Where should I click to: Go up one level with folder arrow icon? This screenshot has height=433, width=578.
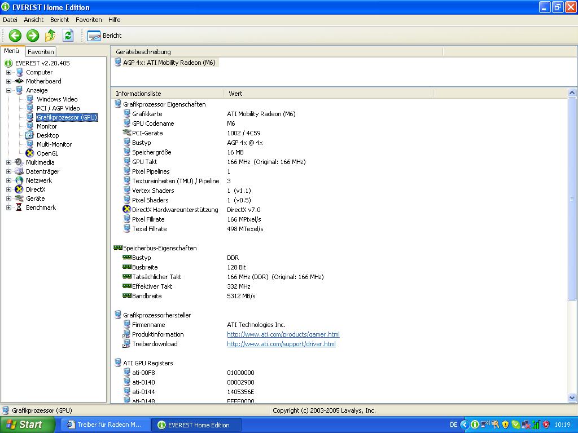click(50, 36)
